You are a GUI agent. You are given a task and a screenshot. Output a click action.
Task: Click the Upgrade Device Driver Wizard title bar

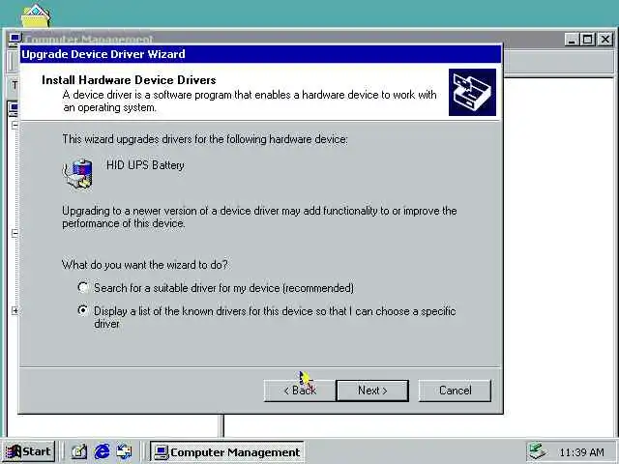(260, 54)
